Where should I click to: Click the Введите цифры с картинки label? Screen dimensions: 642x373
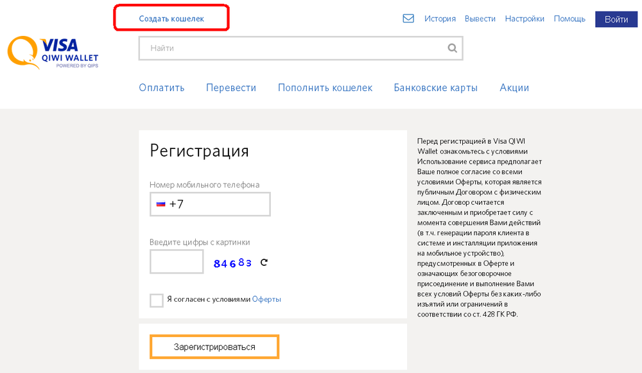click(200, 242)
